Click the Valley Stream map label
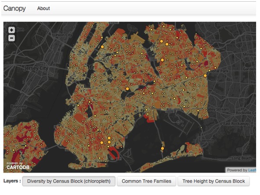The width and height of the screenshot is (260, 195). (x=218, y=109)
